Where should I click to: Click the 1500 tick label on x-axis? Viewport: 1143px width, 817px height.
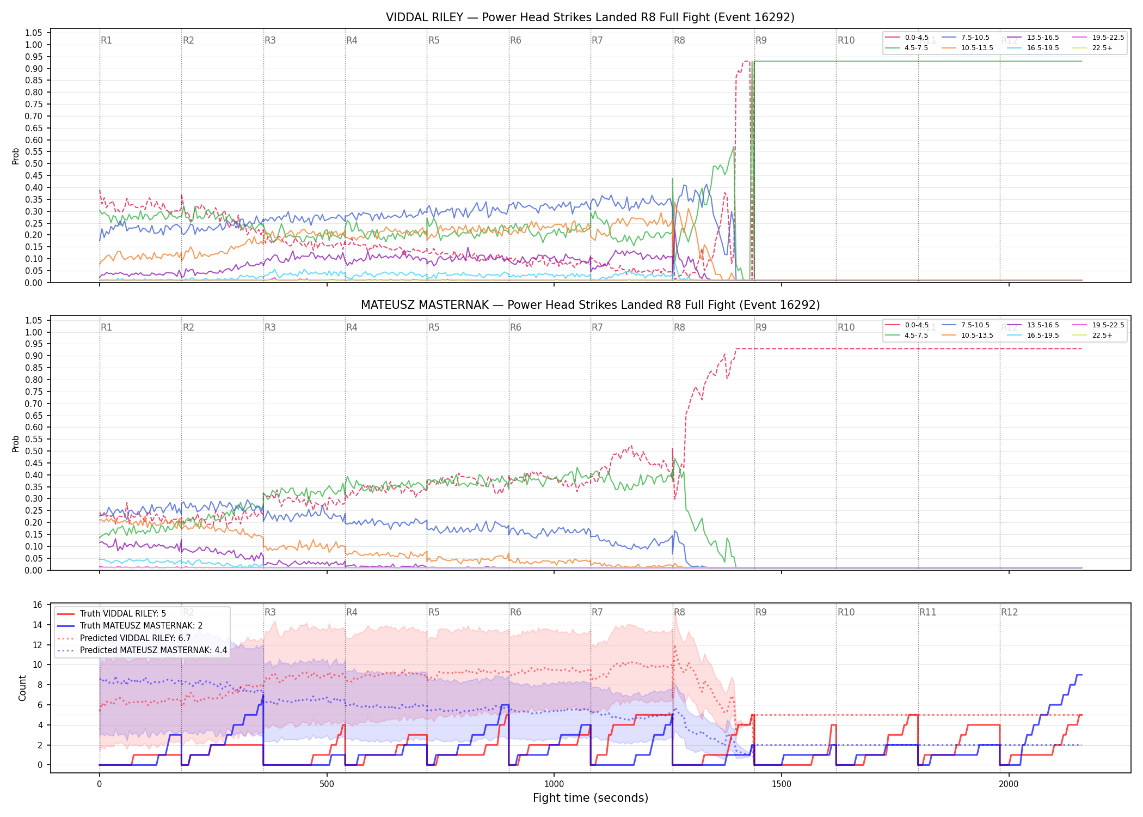782,784
